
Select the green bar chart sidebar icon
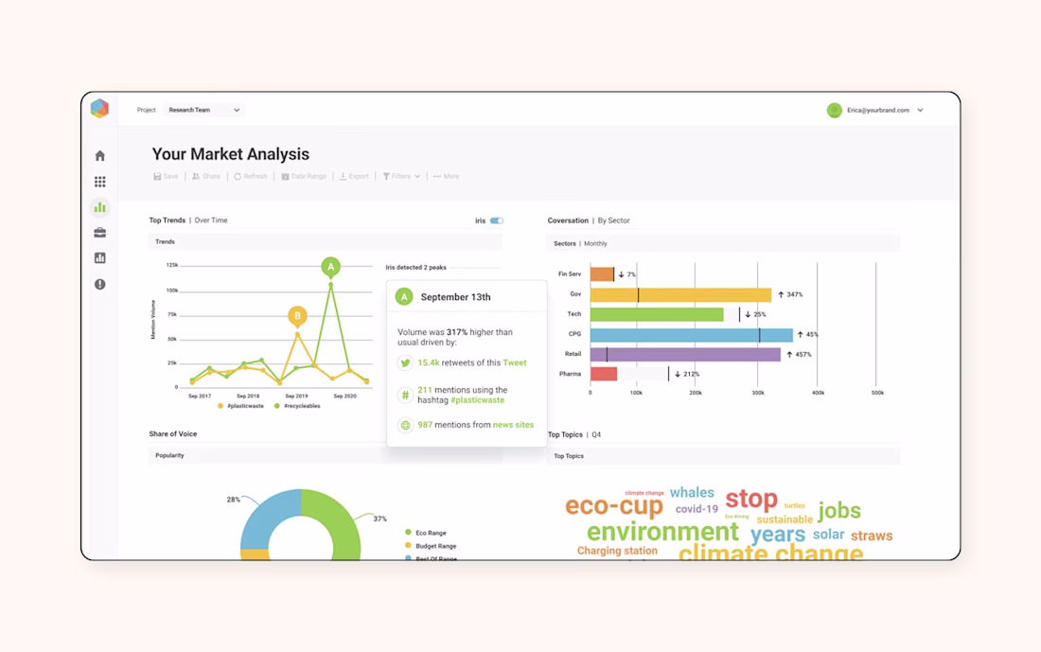pyautogui.click(x=99, y=207)
